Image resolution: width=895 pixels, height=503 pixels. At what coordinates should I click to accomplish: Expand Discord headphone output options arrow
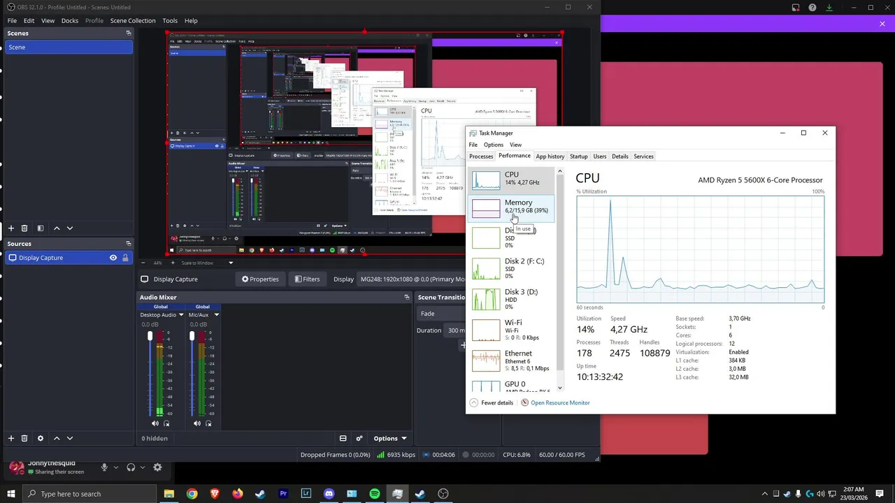point(142,467)
